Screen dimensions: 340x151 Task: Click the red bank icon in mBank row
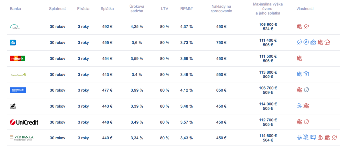(299, 58)
